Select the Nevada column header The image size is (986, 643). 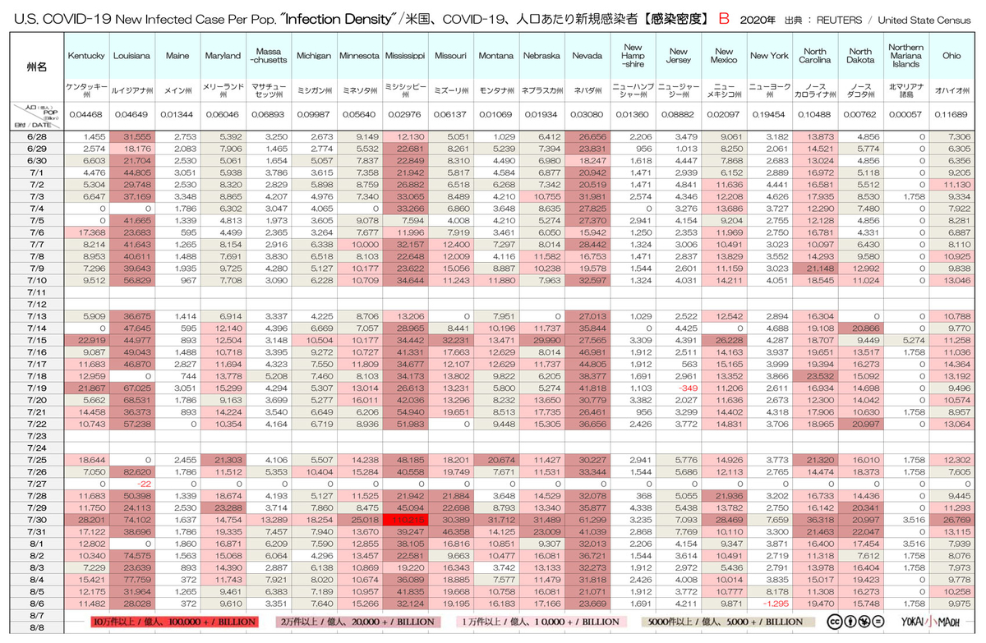[587, 56]
